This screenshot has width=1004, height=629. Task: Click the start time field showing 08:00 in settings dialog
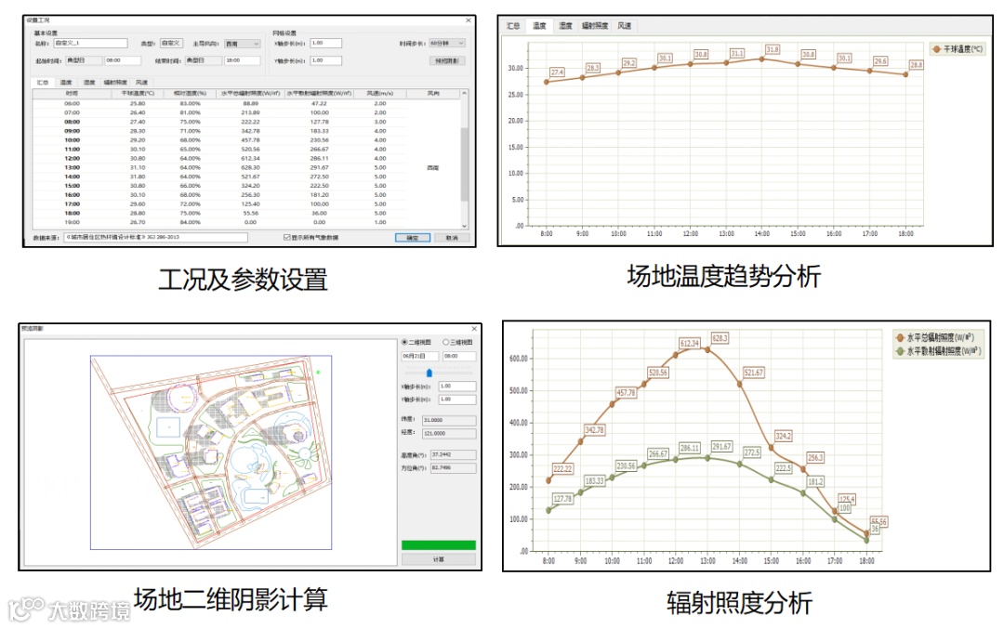(123, 60)
